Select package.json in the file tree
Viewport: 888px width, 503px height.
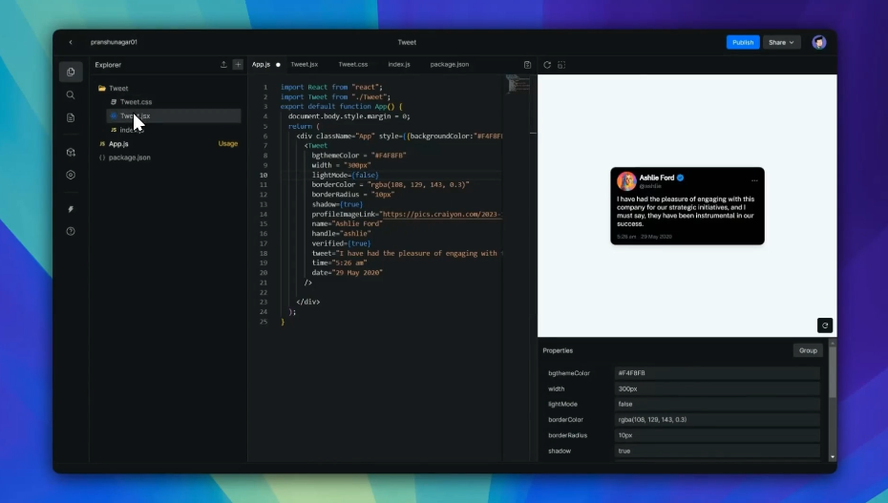tap(130, 157)
